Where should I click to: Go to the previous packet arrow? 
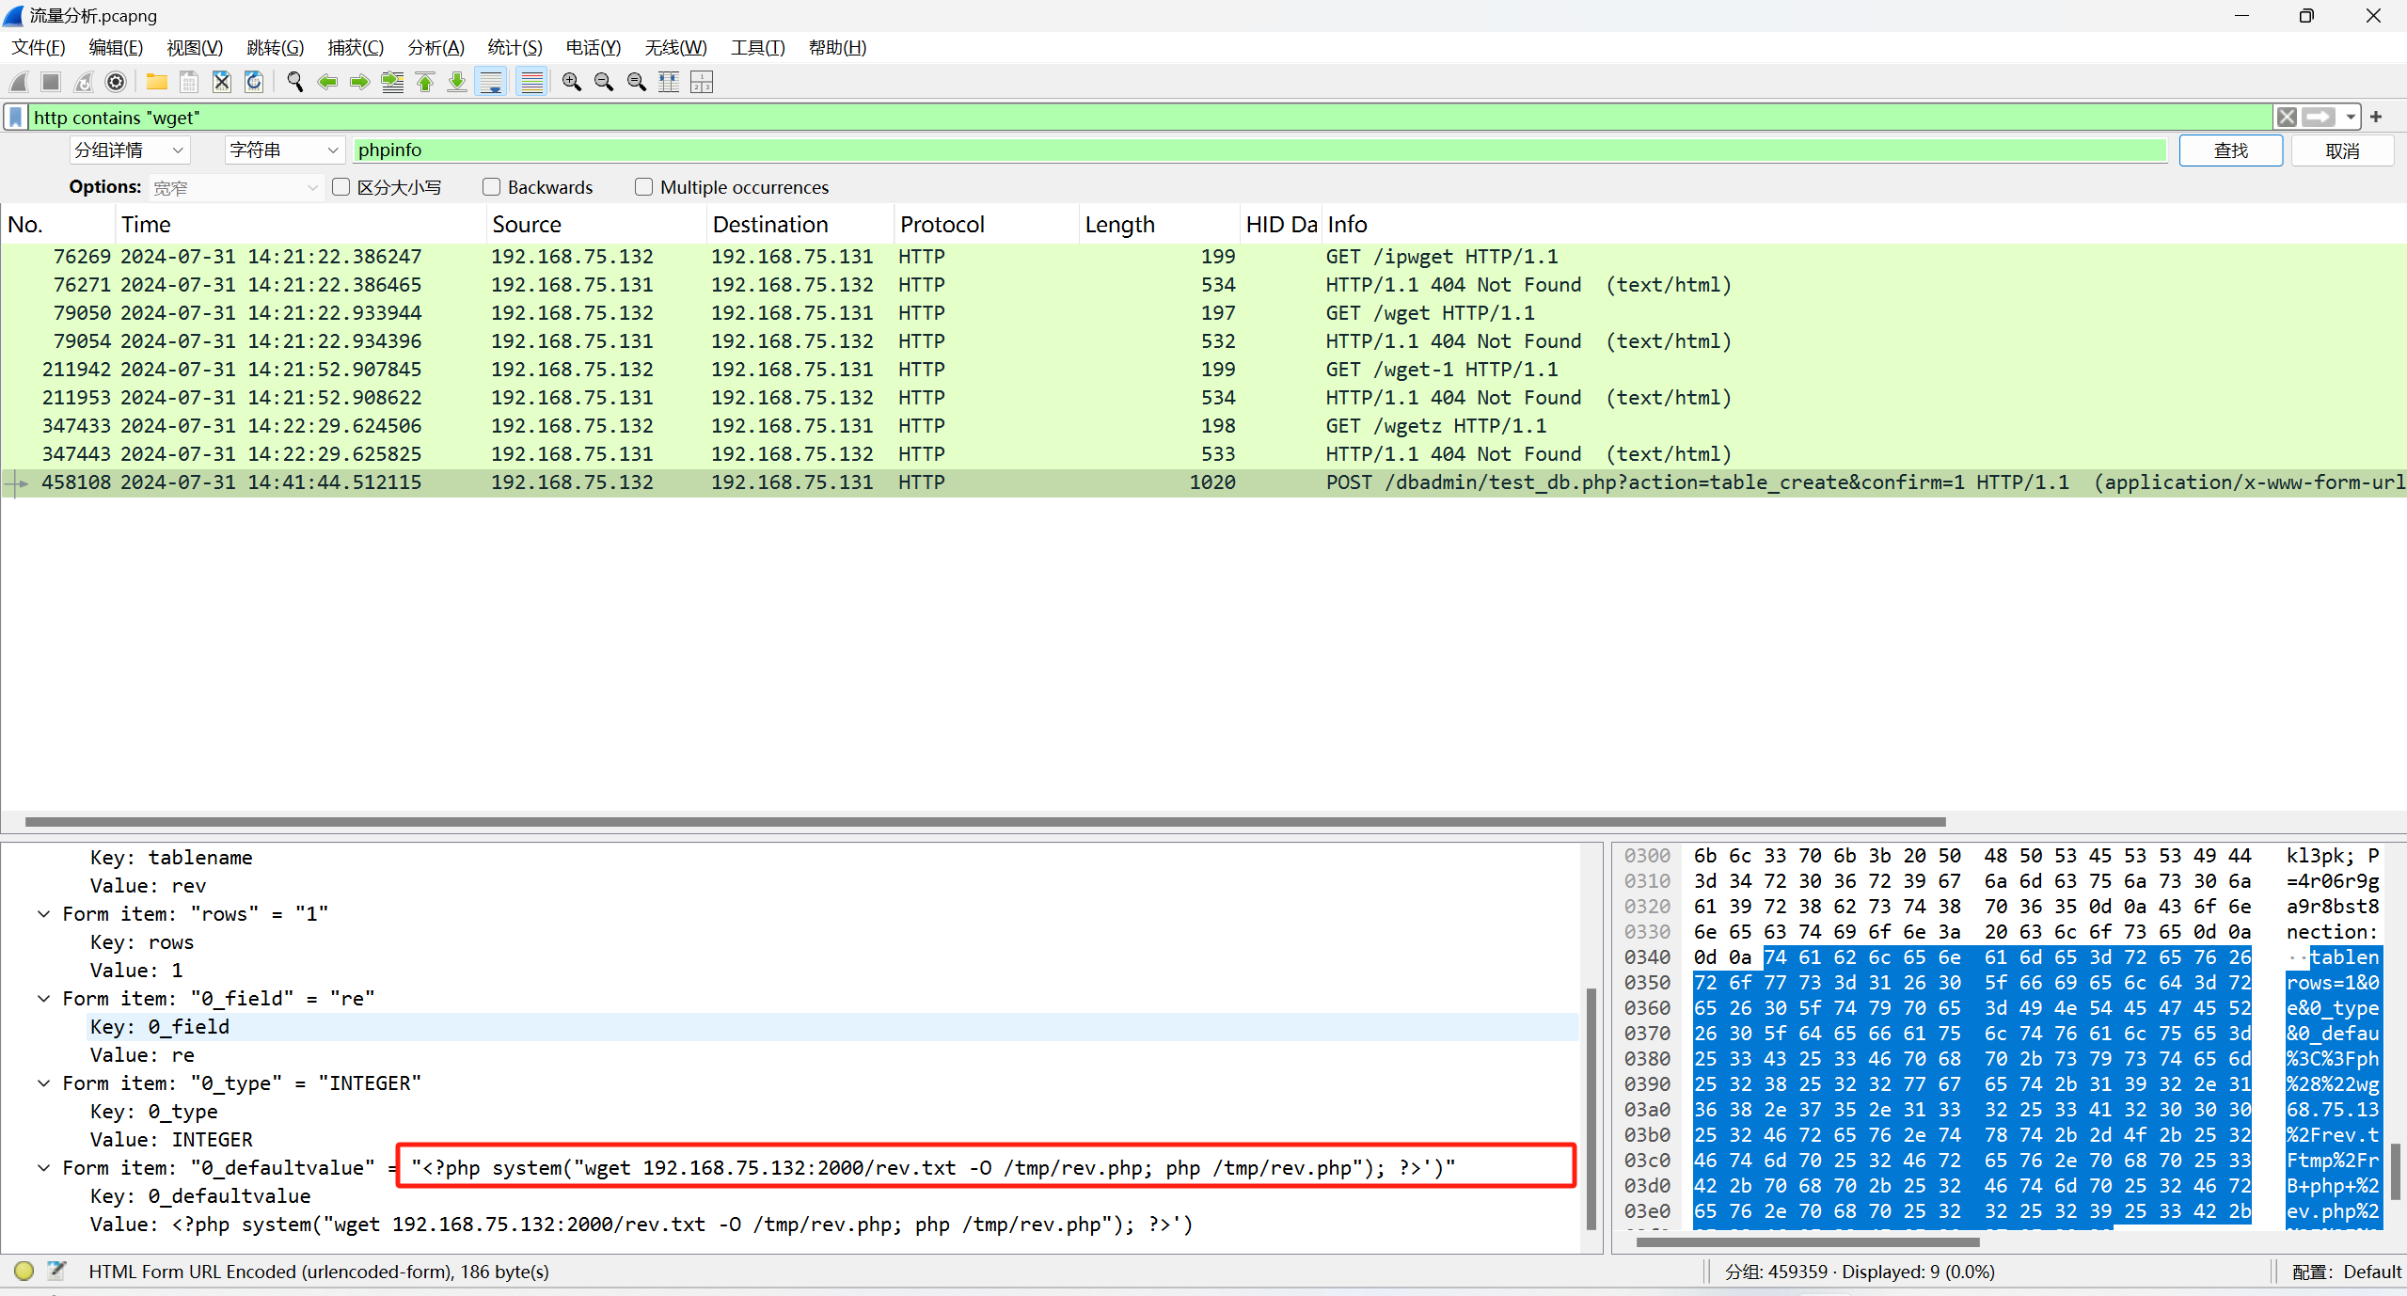tap(327, 83)
